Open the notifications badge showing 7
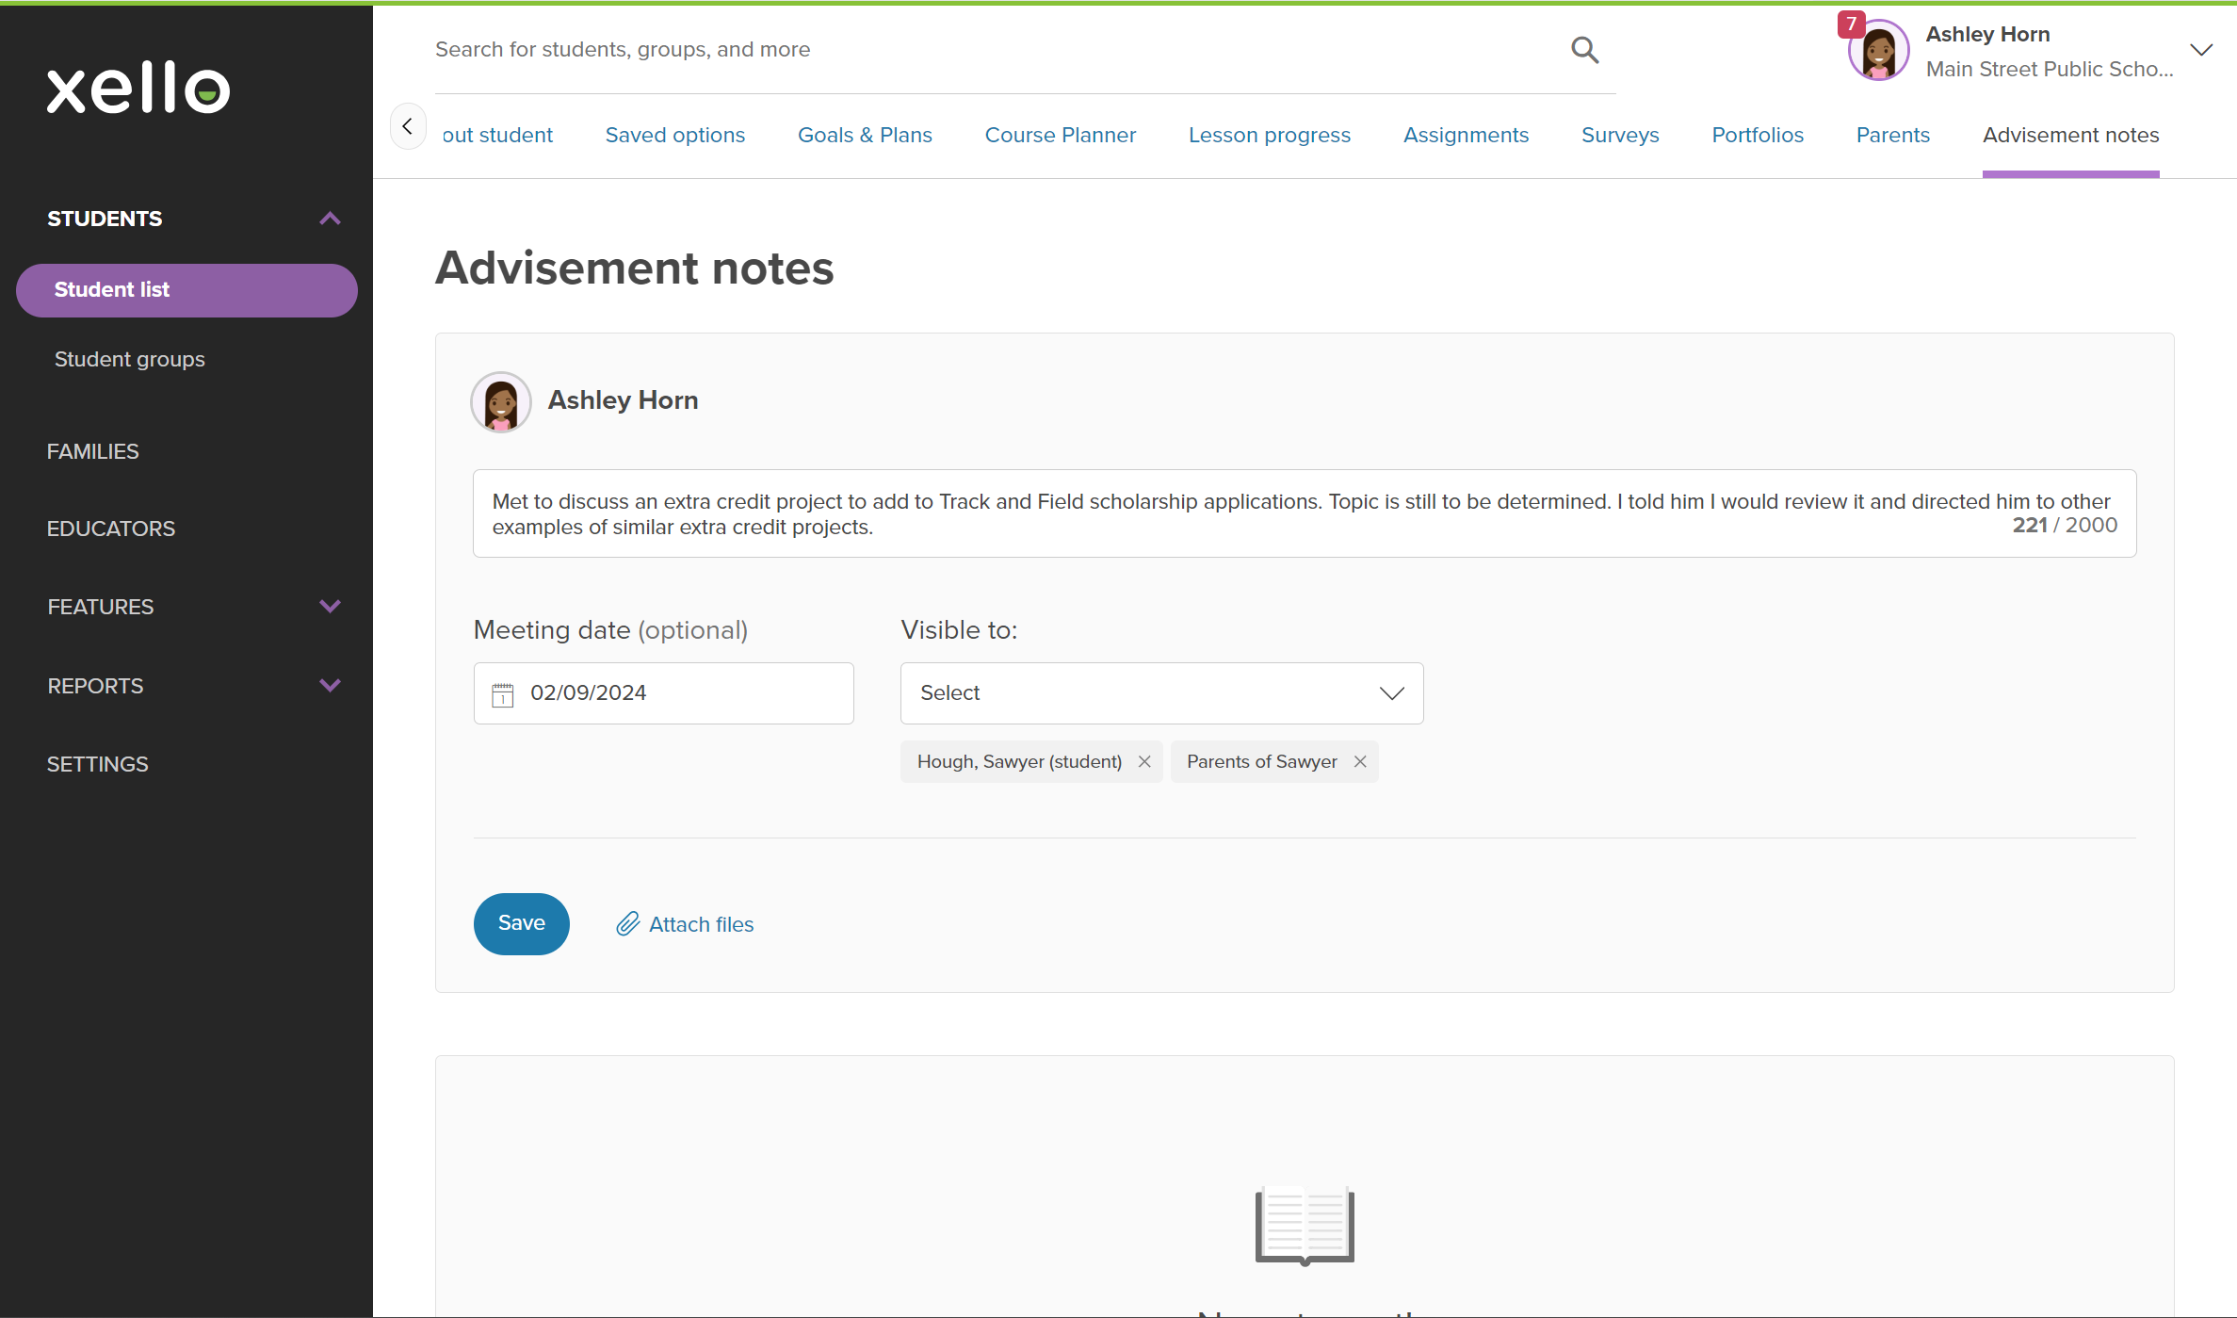 pyautogui.click(x=1851, y=24)
